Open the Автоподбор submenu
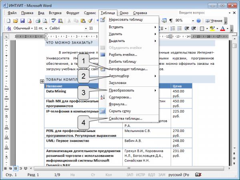The height and width of the screenshot is (180, 240). click(128, 76)
